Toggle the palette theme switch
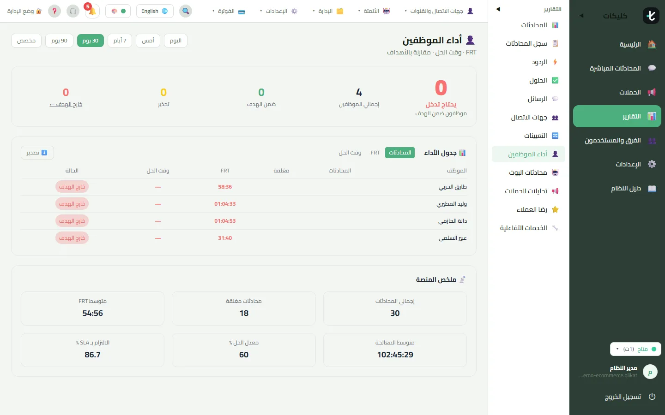This screenshot has height=415, width=665. click(x=118, y=11)
